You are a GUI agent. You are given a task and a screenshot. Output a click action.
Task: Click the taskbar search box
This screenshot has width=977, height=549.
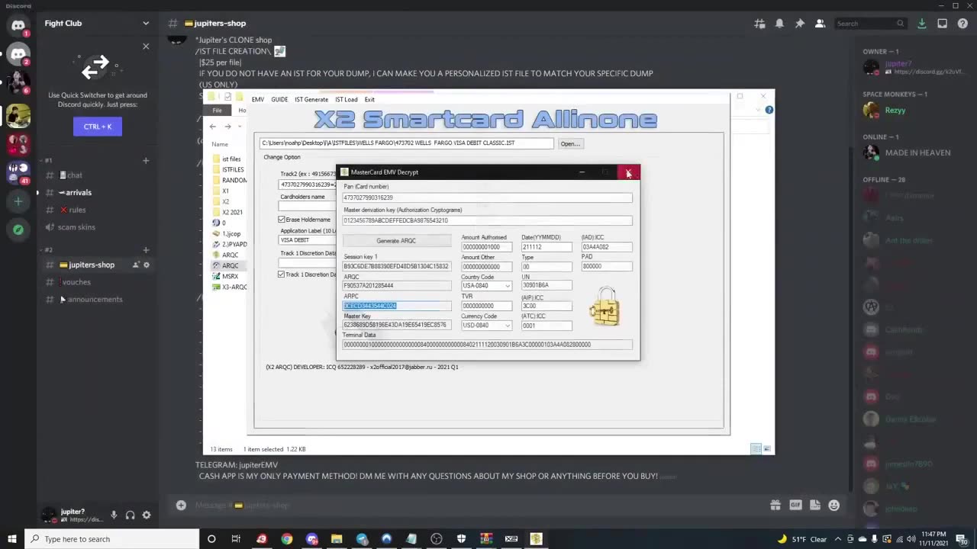click(111, 539)
